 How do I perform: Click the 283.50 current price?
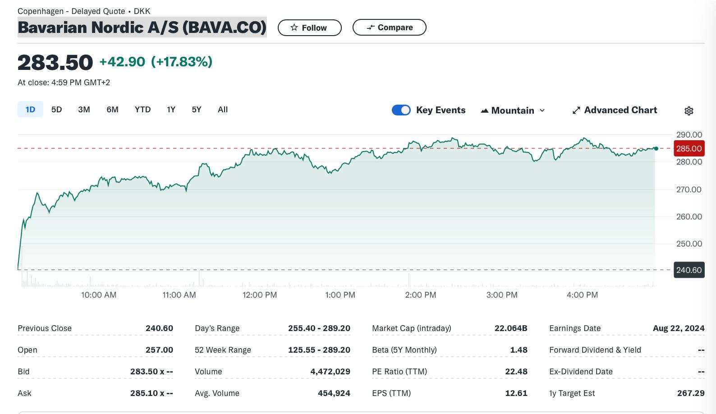[x=55, y=62]
